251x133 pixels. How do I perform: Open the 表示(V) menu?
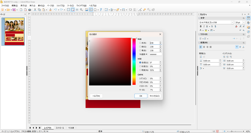click(x=24, y=5)
